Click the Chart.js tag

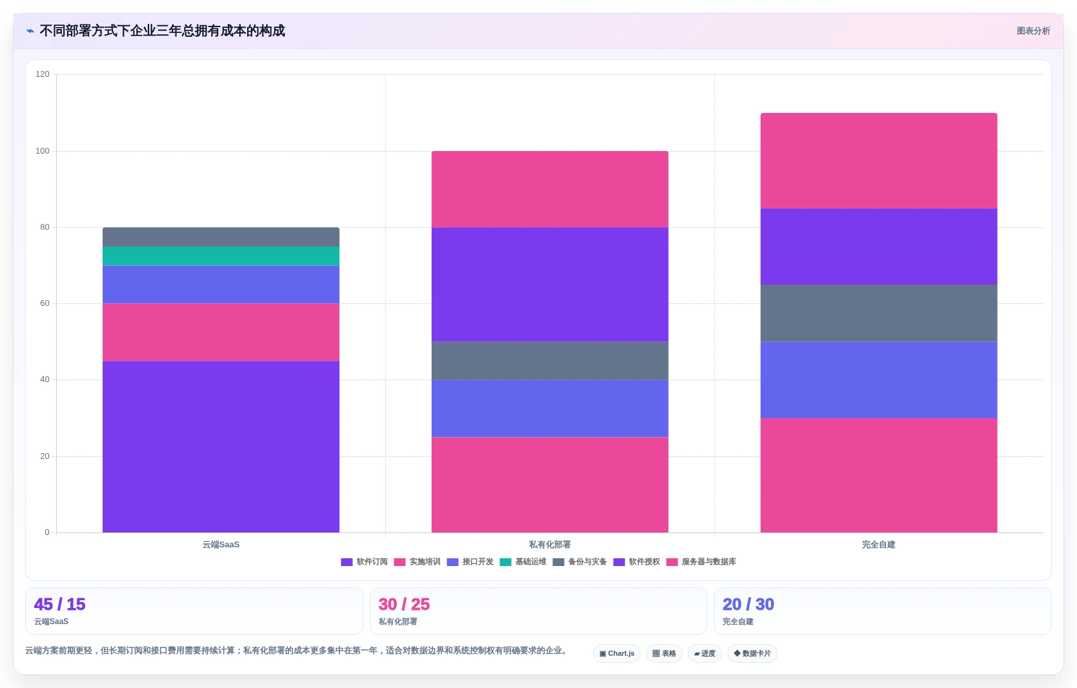[x=617, y=653]
